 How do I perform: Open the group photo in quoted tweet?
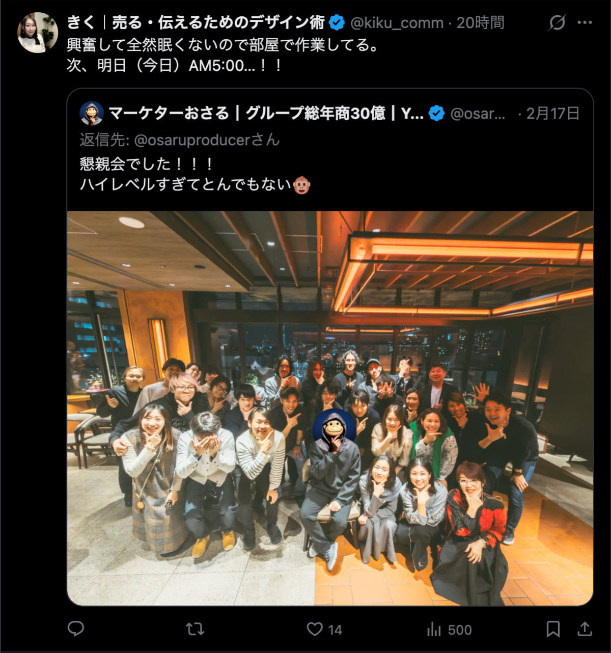click(330, 408)
